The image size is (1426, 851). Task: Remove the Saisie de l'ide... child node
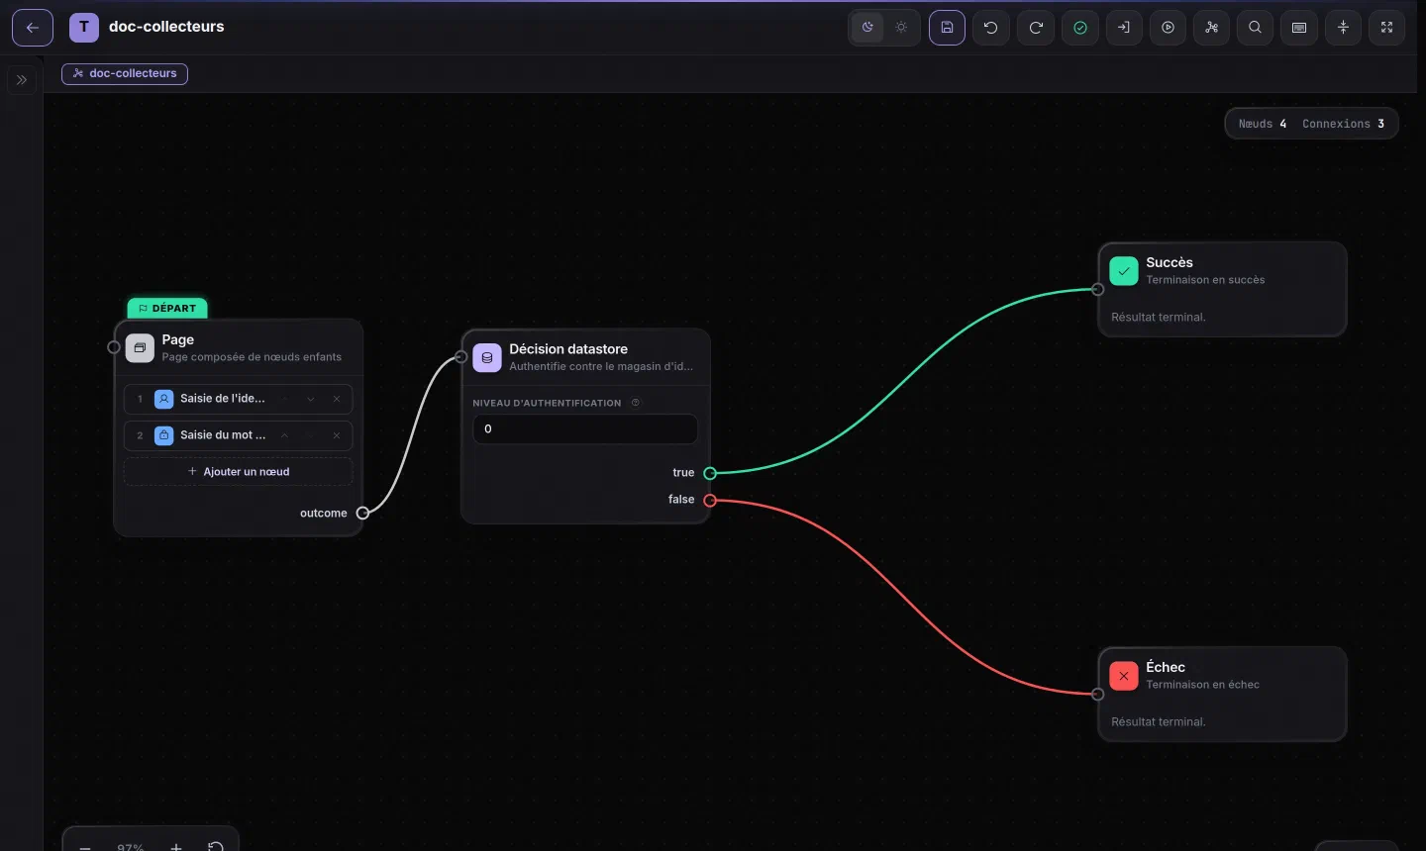(x=337, y=399)
